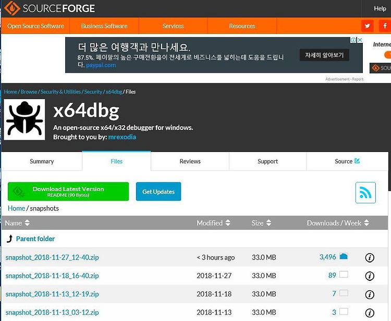This screenshot has height=321, width=391.
Task: Click the 89 weekly downloads count
Action: pyautogui.click(x=332, y=275)
